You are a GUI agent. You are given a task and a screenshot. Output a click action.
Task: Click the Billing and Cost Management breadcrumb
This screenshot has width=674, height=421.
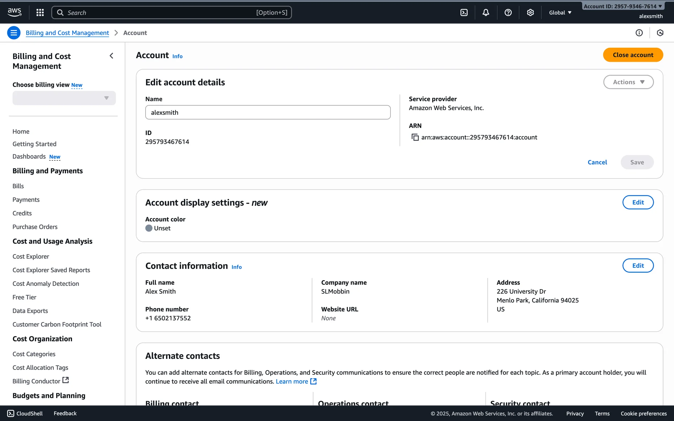pos(67,33)
